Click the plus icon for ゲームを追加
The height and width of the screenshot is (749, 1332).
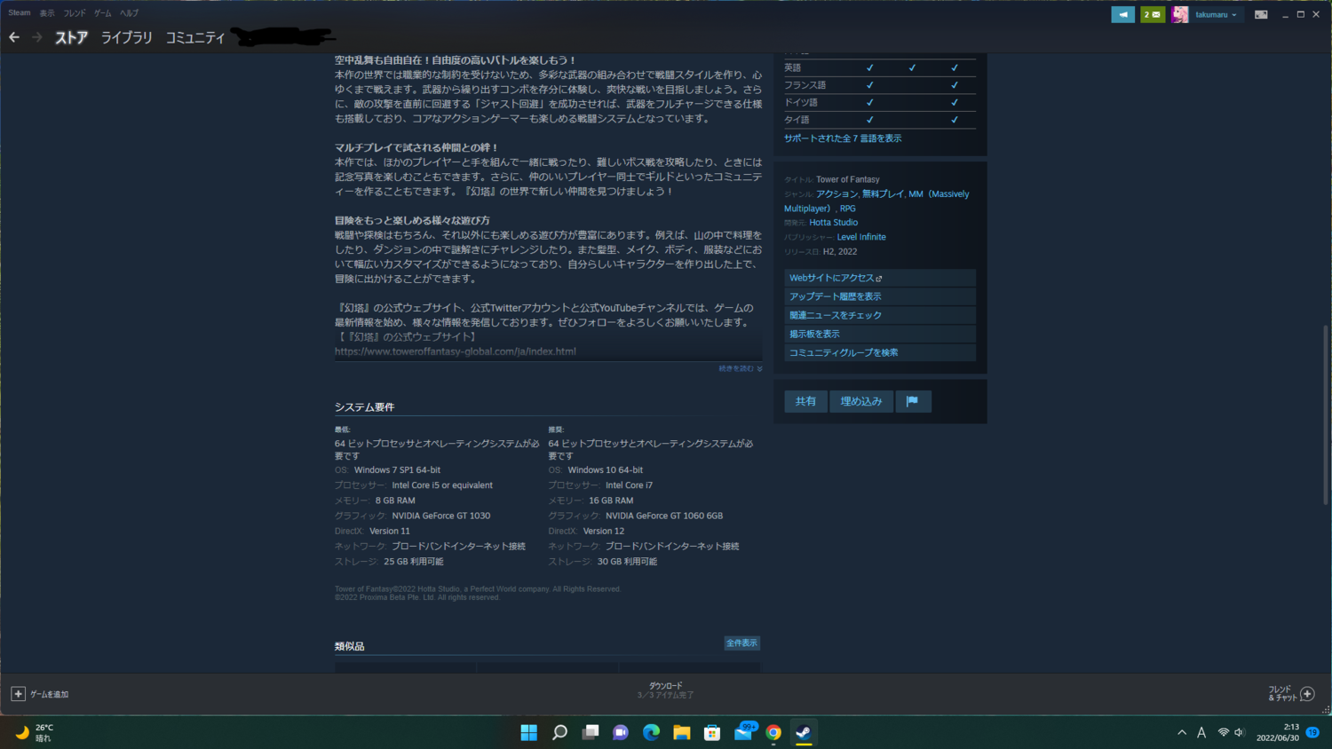click(x=18, y=694)
